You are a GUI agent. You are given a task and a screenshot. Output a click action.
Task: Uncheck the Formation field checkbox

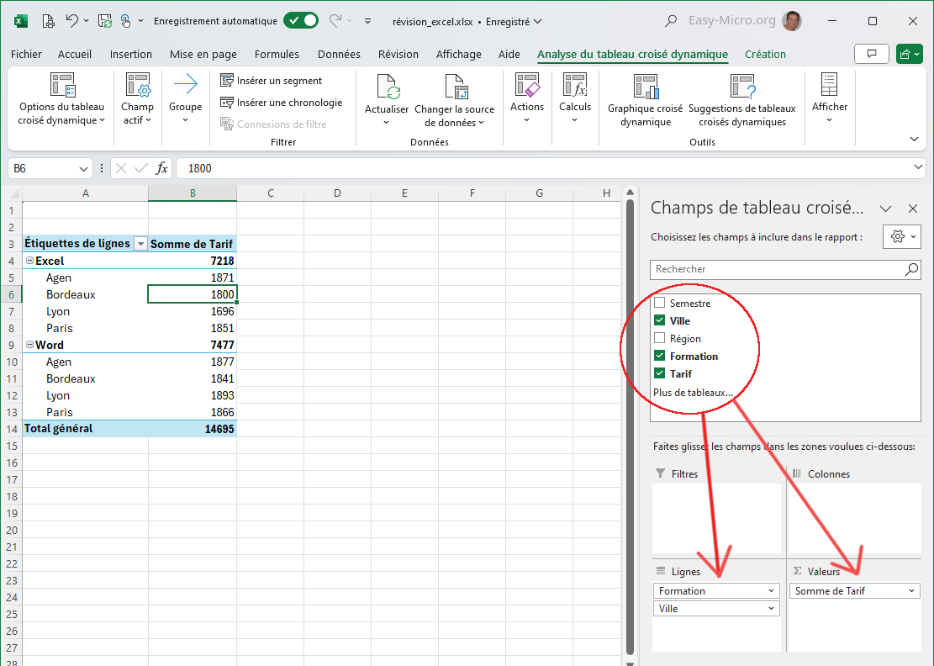[659, 356]
